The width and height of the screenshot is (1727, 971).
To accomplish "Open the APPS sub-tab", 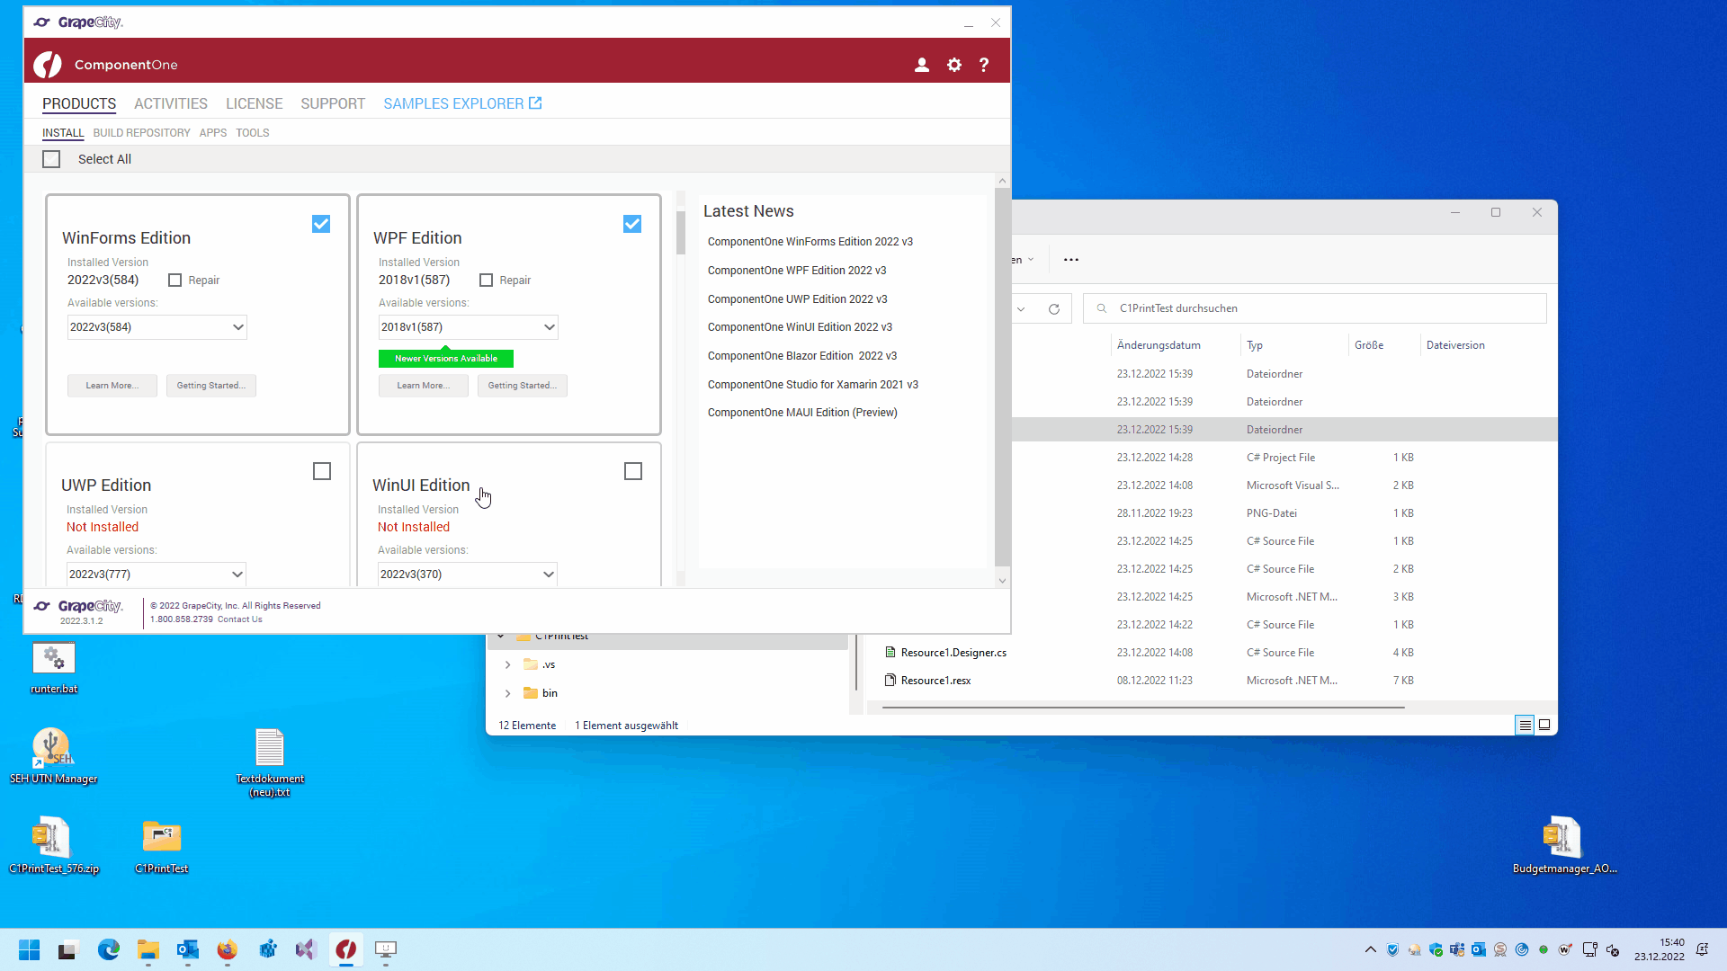I will [x=213, y=133].
